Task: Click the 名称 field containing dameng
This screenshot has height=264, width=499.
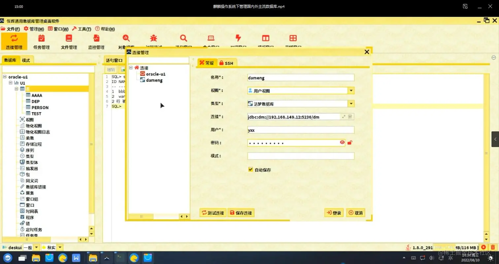Action: 301,78
